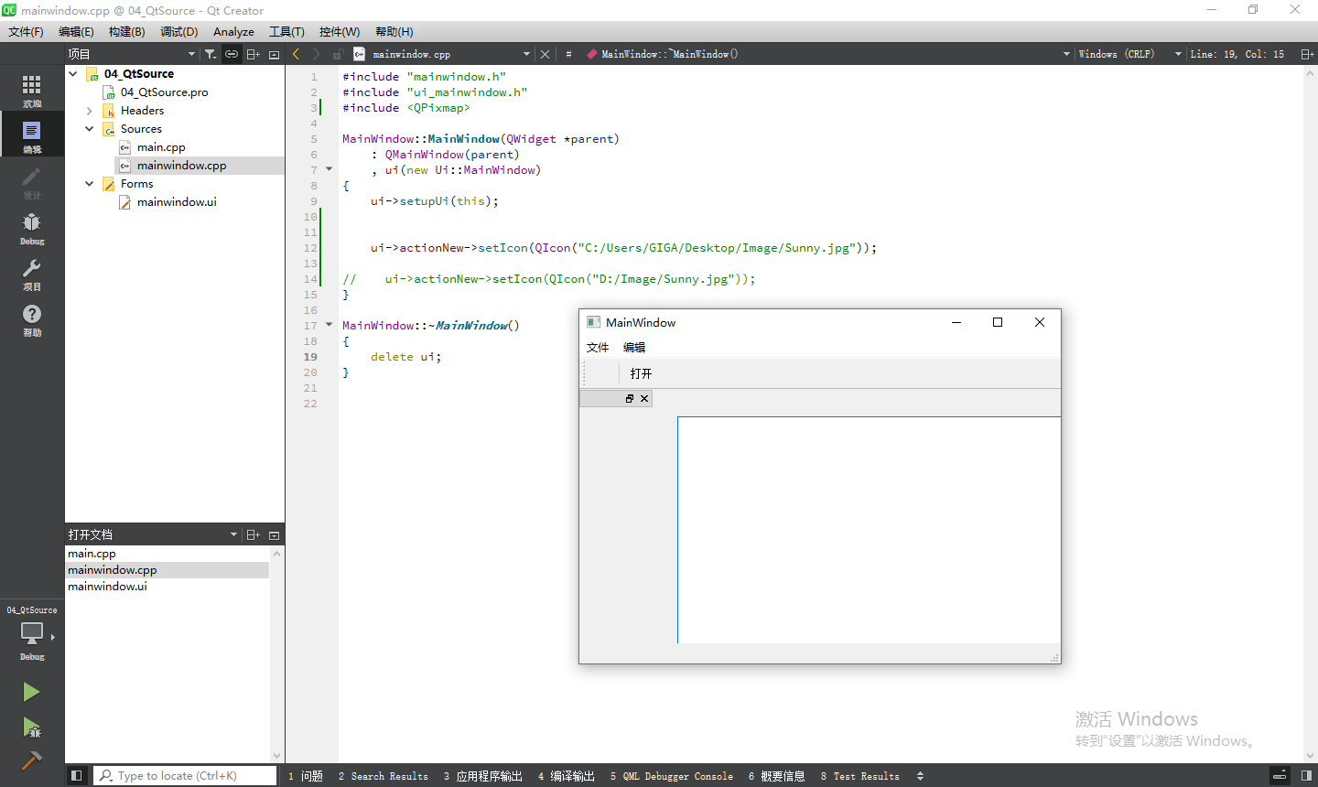Click the Type to locate field
1318x787 pixels.
click(186, 775)
